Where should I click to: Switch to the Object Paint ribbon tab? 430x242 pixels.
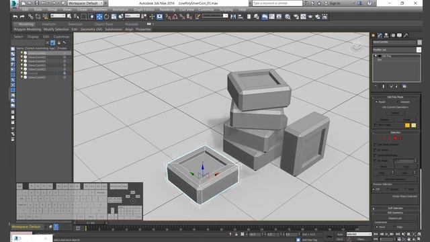tap(103, 24)
